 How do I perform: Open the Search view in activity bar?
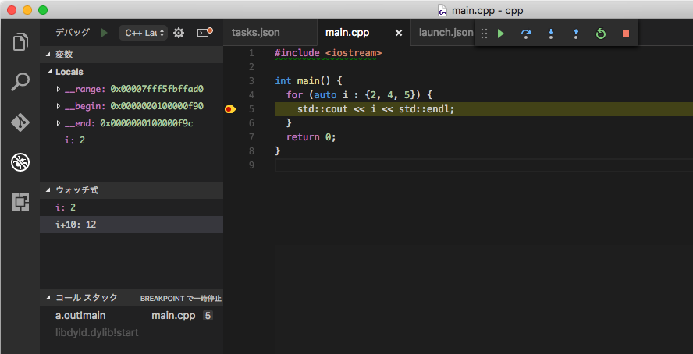coord(20,82)
